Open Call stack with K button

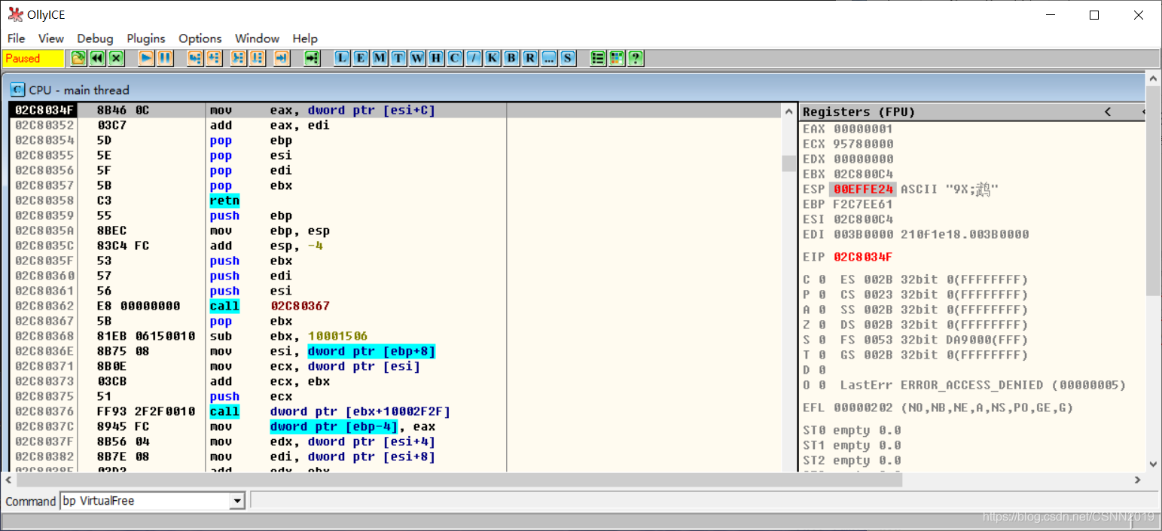(493, 58)
